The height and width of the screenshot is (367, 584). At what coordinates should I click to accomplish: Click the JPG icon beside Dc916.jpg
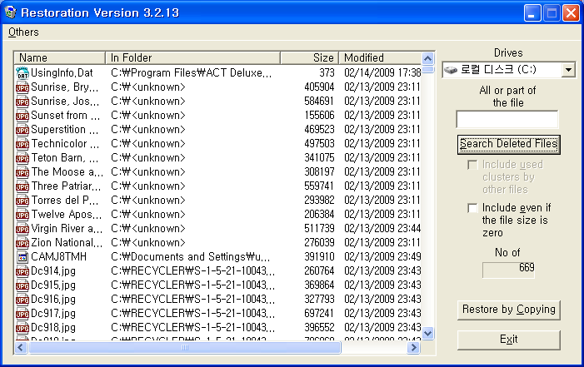22,300
